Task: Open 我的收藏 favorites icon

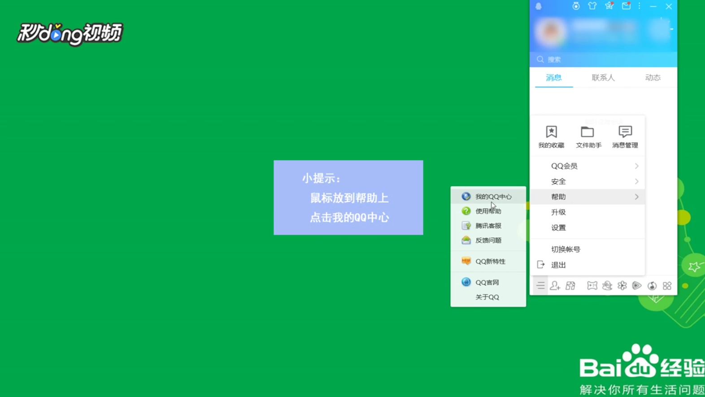Action: [551, 137]
